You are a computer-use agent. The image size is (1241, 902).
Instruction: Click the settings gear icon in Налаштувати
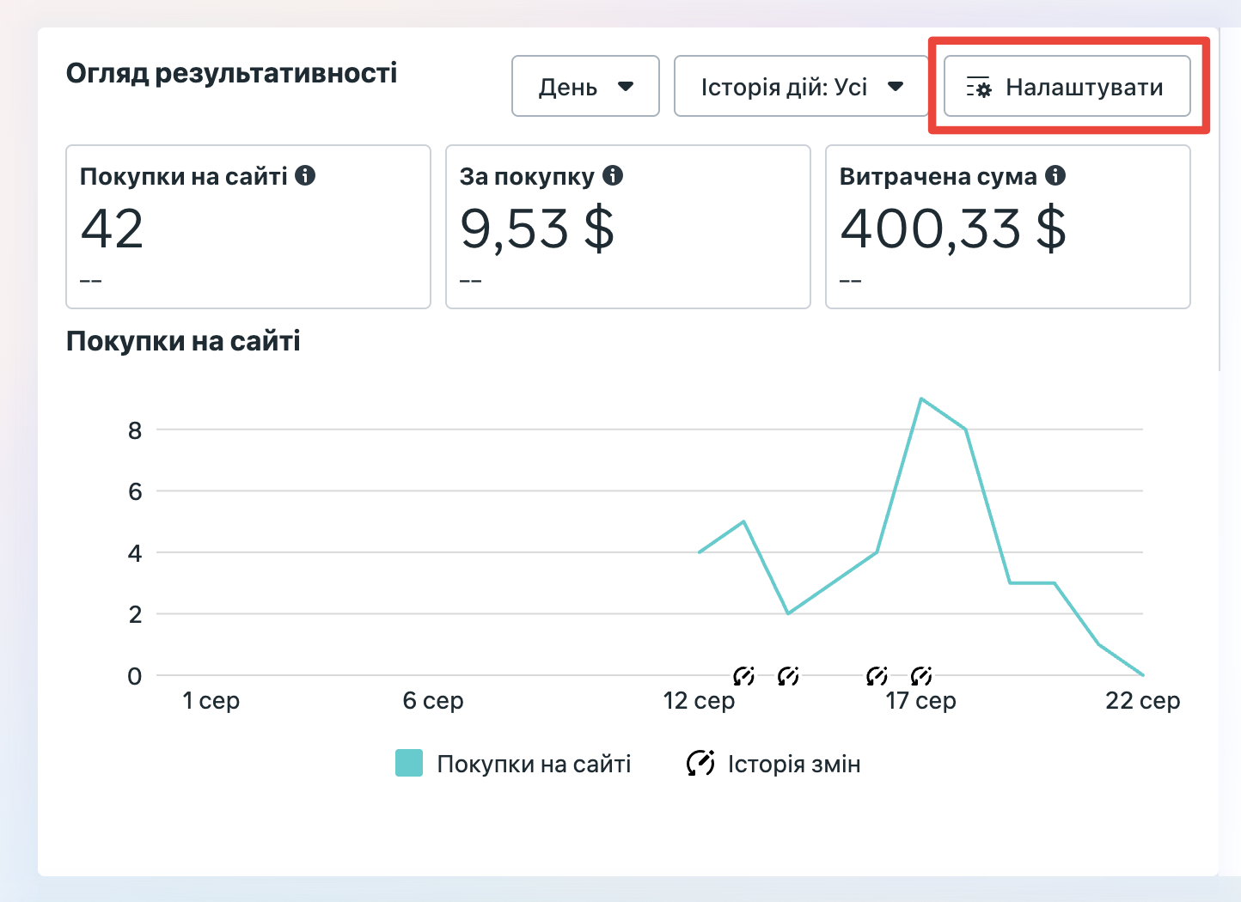click(x=979, y=88)
